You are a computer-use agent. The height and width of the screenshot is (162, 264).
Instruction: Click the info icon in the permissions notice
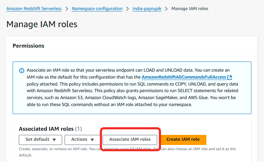pos(22,71)
